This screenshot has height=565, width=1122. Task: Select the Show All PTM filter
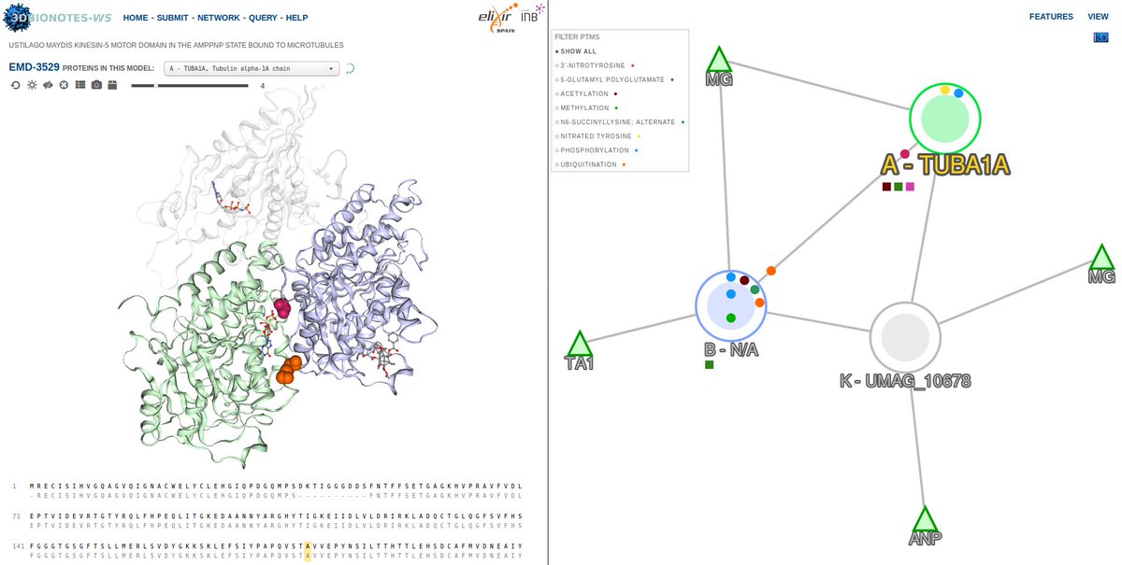point(576,51)
